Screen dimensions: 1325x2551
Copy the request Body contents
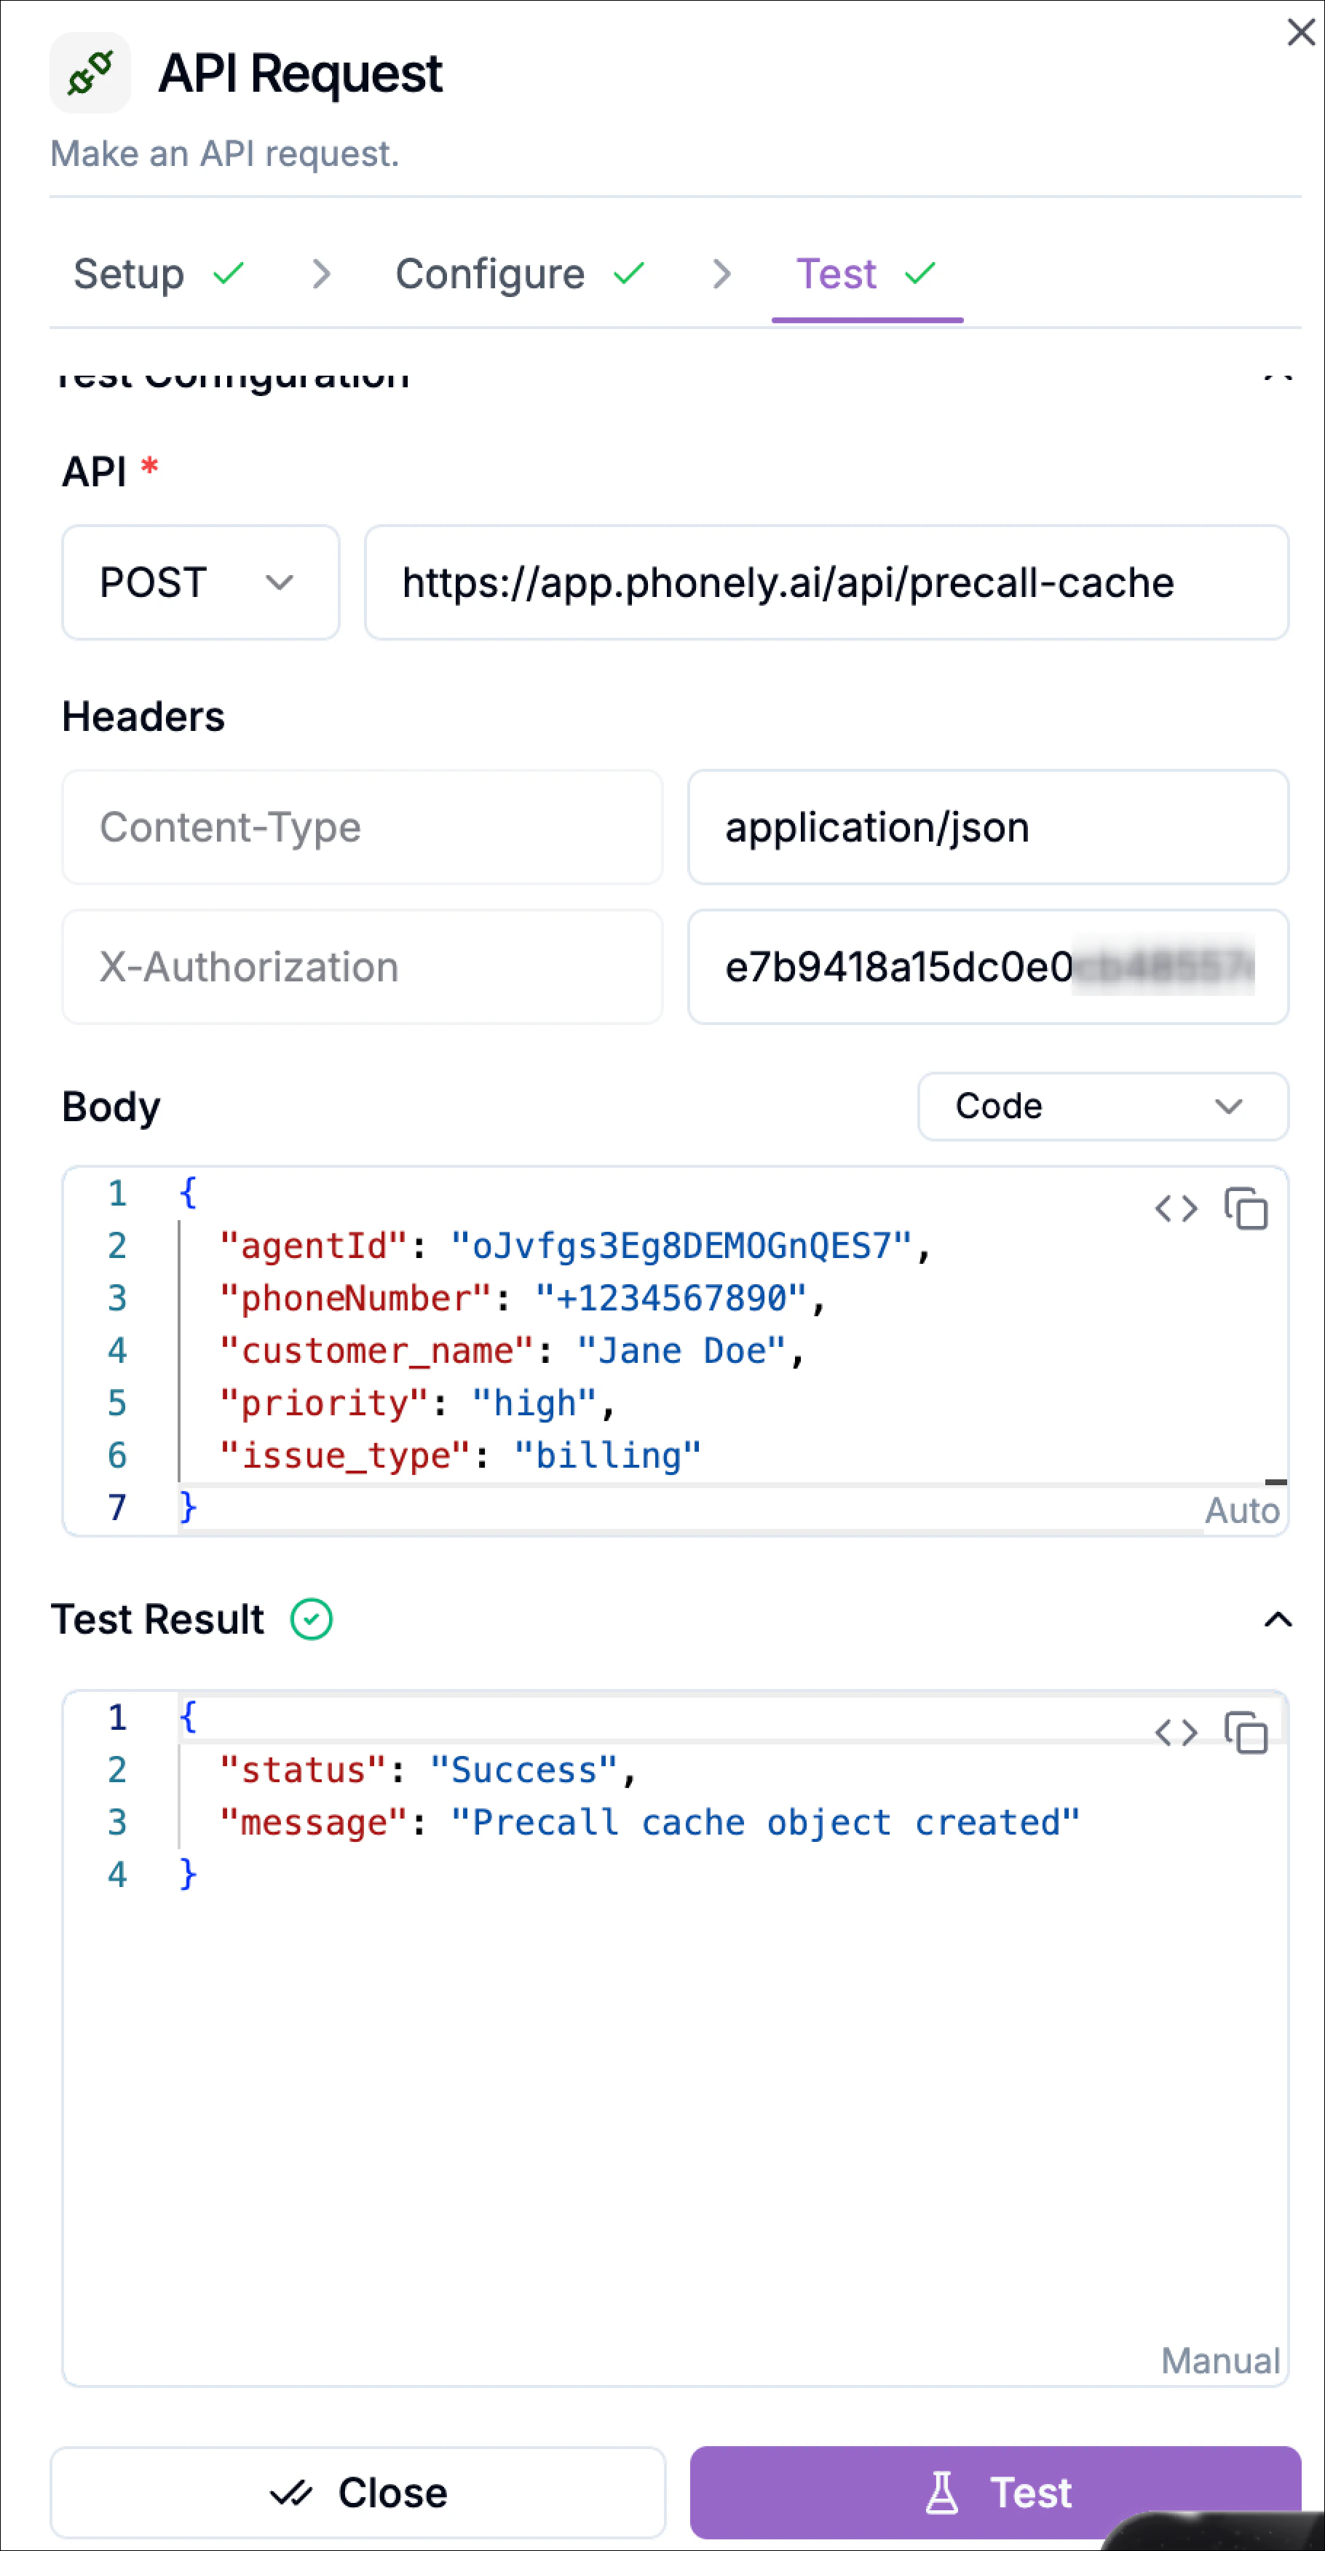[x=1247, y=1209]
